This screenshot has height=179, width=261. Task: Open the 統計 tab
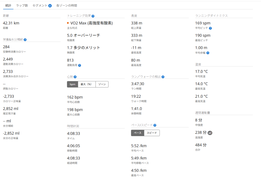[x=8, y=5]
